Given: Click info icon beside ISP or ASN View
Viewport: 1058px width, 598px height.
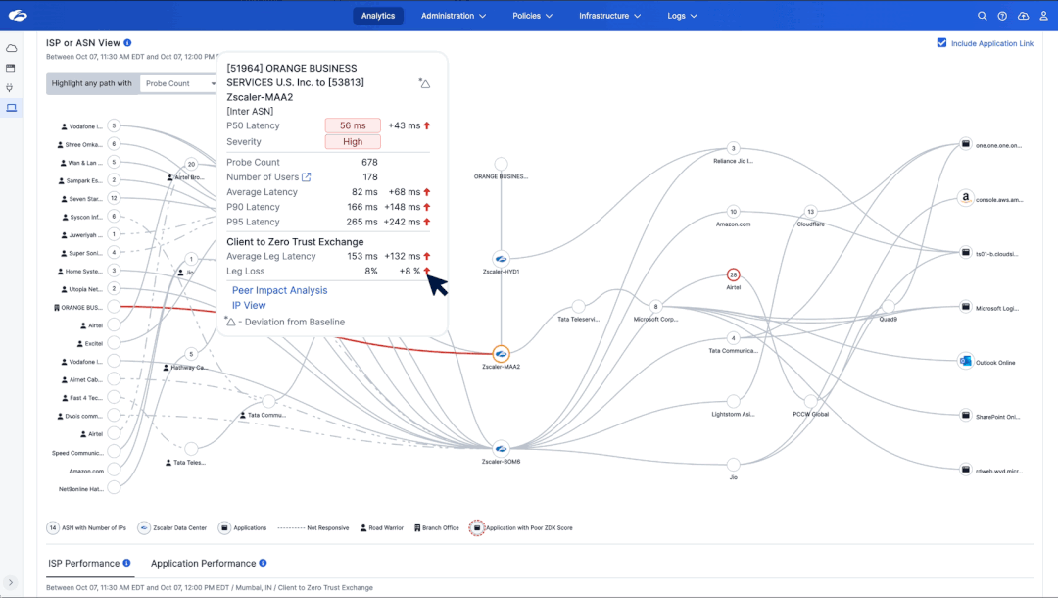Looking at the screenshot, I should tap(127, 43).
